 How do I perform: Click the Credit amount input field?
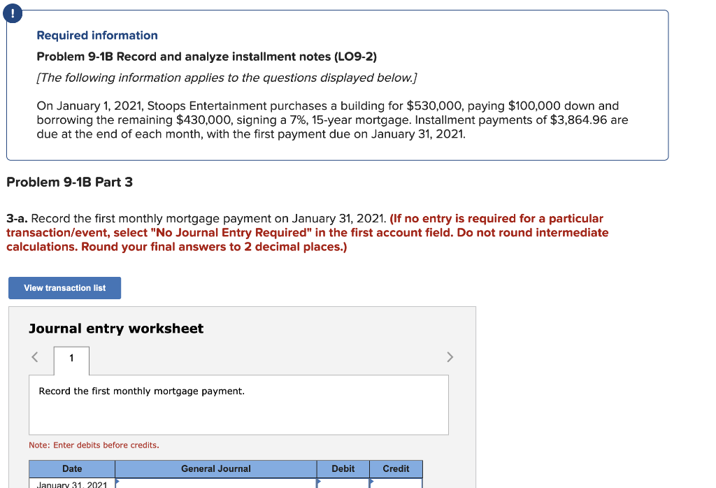pos(395,485)
